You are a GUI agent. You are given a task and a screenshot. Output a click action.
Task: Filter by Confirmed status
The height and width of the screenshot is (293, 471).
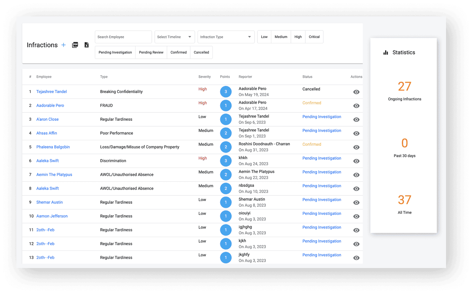pos(178,52)
